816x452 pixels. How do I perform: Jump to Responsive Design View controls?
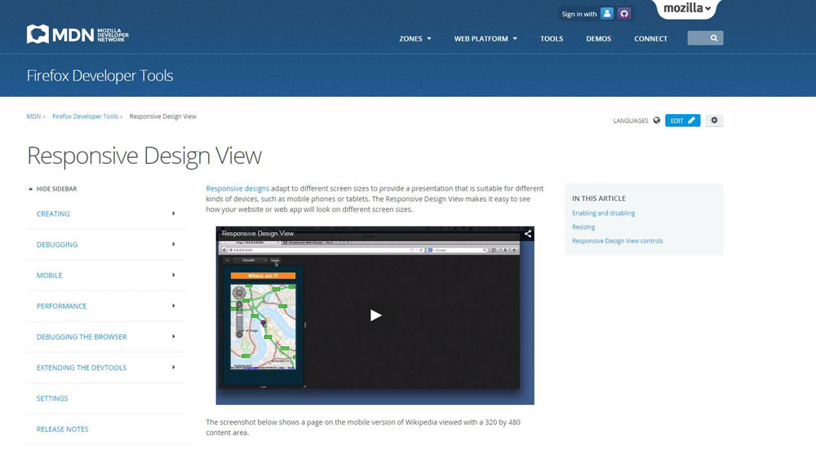[617, 241]
